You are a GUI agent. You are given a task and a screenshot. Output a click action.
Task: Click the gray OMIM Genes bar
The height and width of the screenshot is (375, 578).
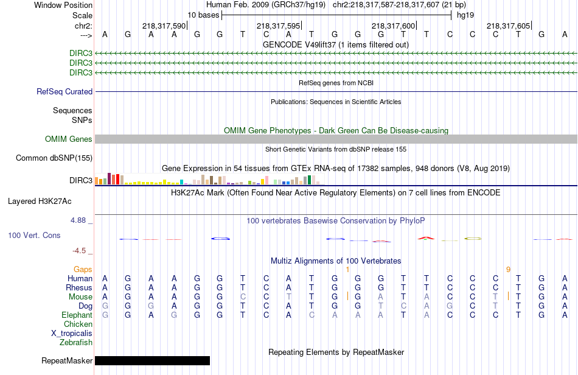pyautogui.click(x=336, y=139)
